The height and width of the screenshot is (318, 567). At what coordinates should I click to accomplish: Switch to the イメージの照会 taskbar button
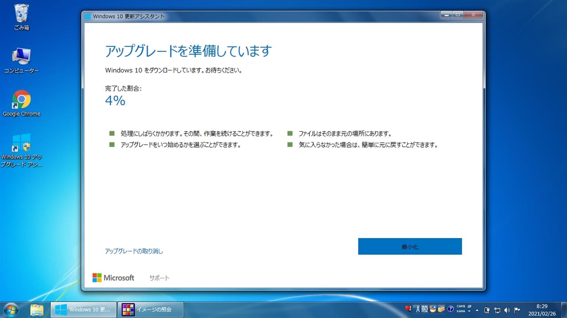coord(150,310)
